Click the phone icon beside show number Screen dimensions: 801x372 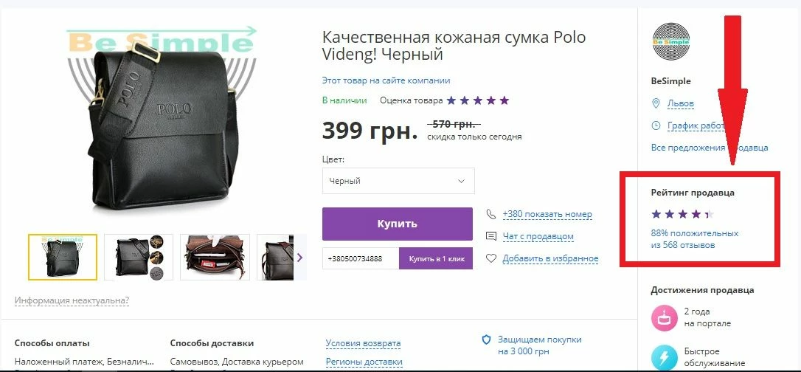[x=490, y=214]
